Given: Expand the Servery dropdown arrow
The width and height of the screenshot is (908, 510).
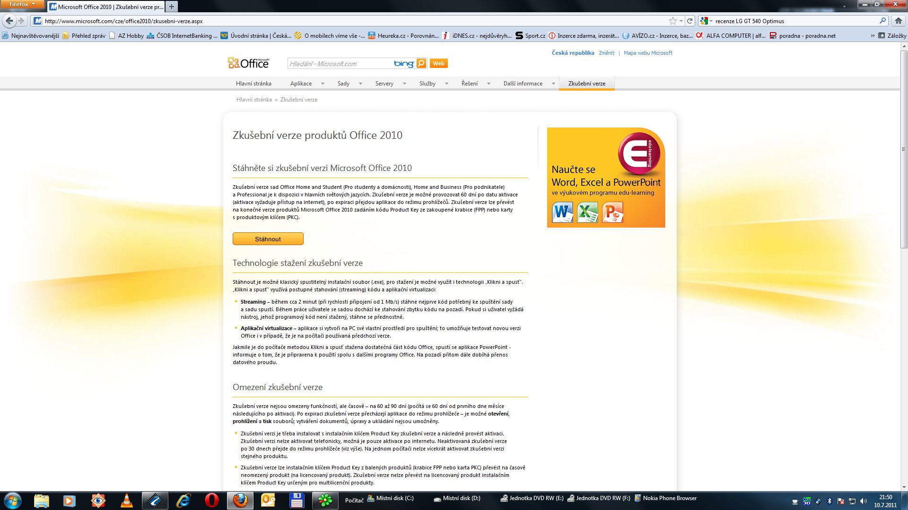Looking at the screenshot, I should (404, 84).
